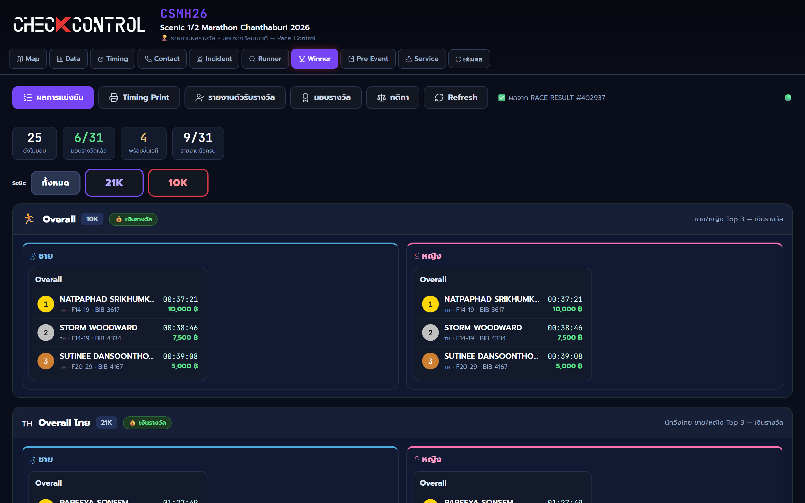Open the มอบรางวัล award view

[x=326, y=98]
